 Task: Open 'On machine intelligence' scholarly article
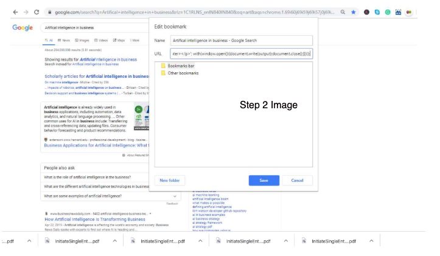[x=61, y=82]
